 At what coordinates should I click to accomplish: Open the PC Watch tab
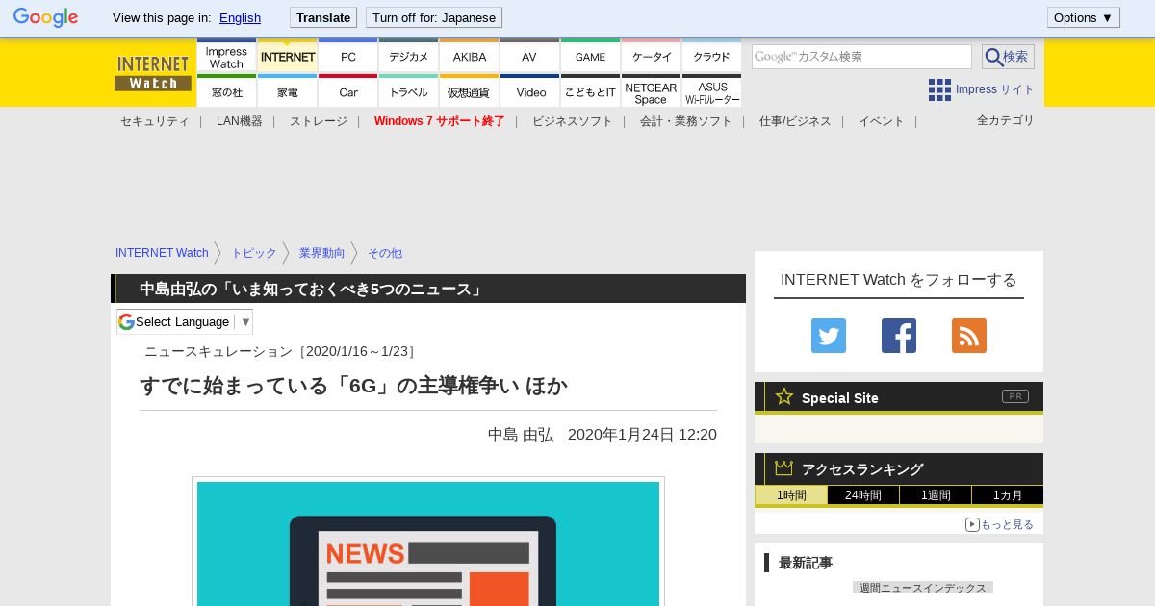tap(347, 57)
